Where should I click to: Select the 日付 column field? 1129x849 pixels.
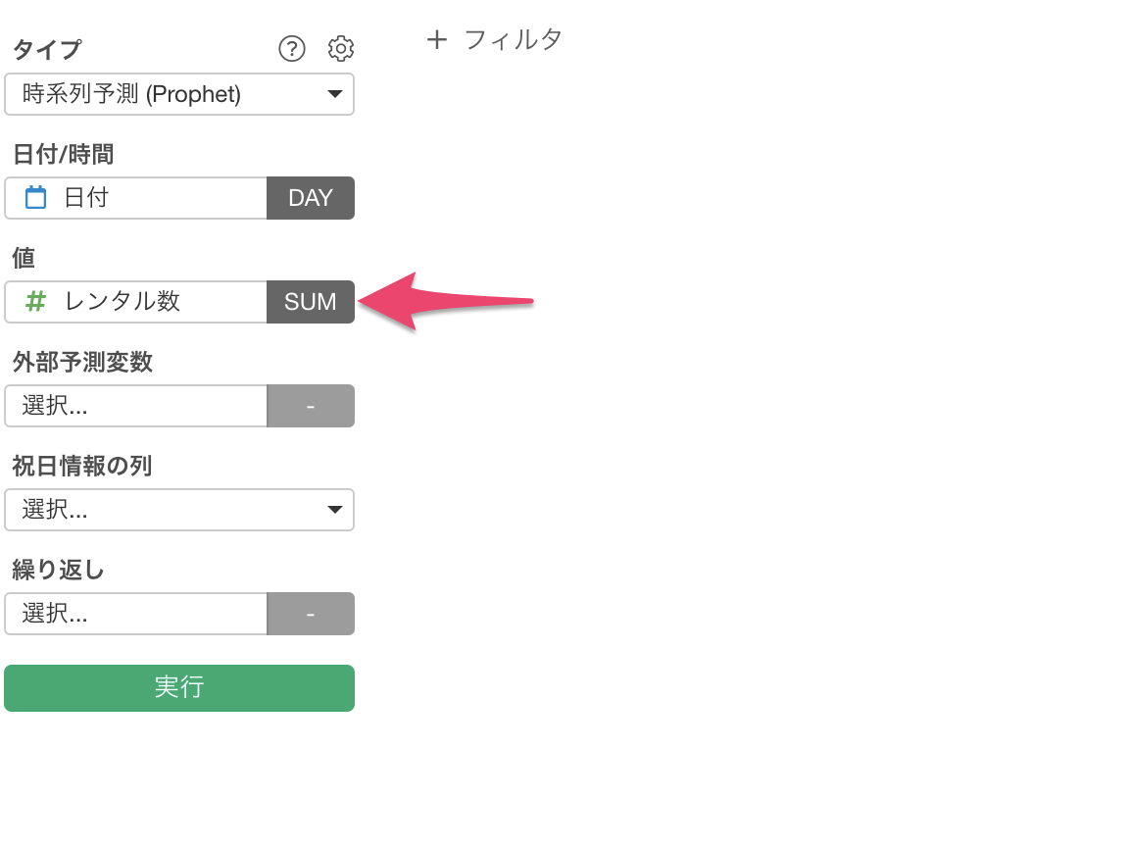tap(136, 198)
